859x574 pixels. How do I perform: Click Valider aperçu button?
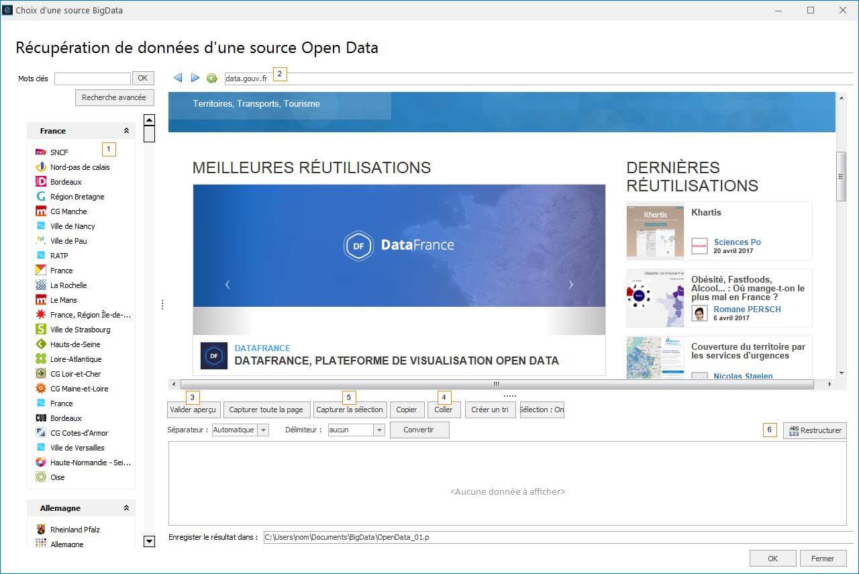[x=193, y=410]
